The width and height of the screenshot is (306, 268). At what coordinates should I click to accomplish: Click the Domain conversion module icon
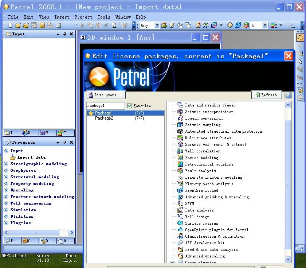pyautogui.click(x=180, y=118)
